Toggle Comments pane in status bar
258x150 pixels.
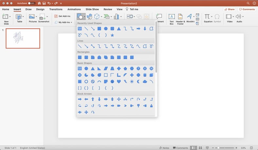(x=180, y=148)
